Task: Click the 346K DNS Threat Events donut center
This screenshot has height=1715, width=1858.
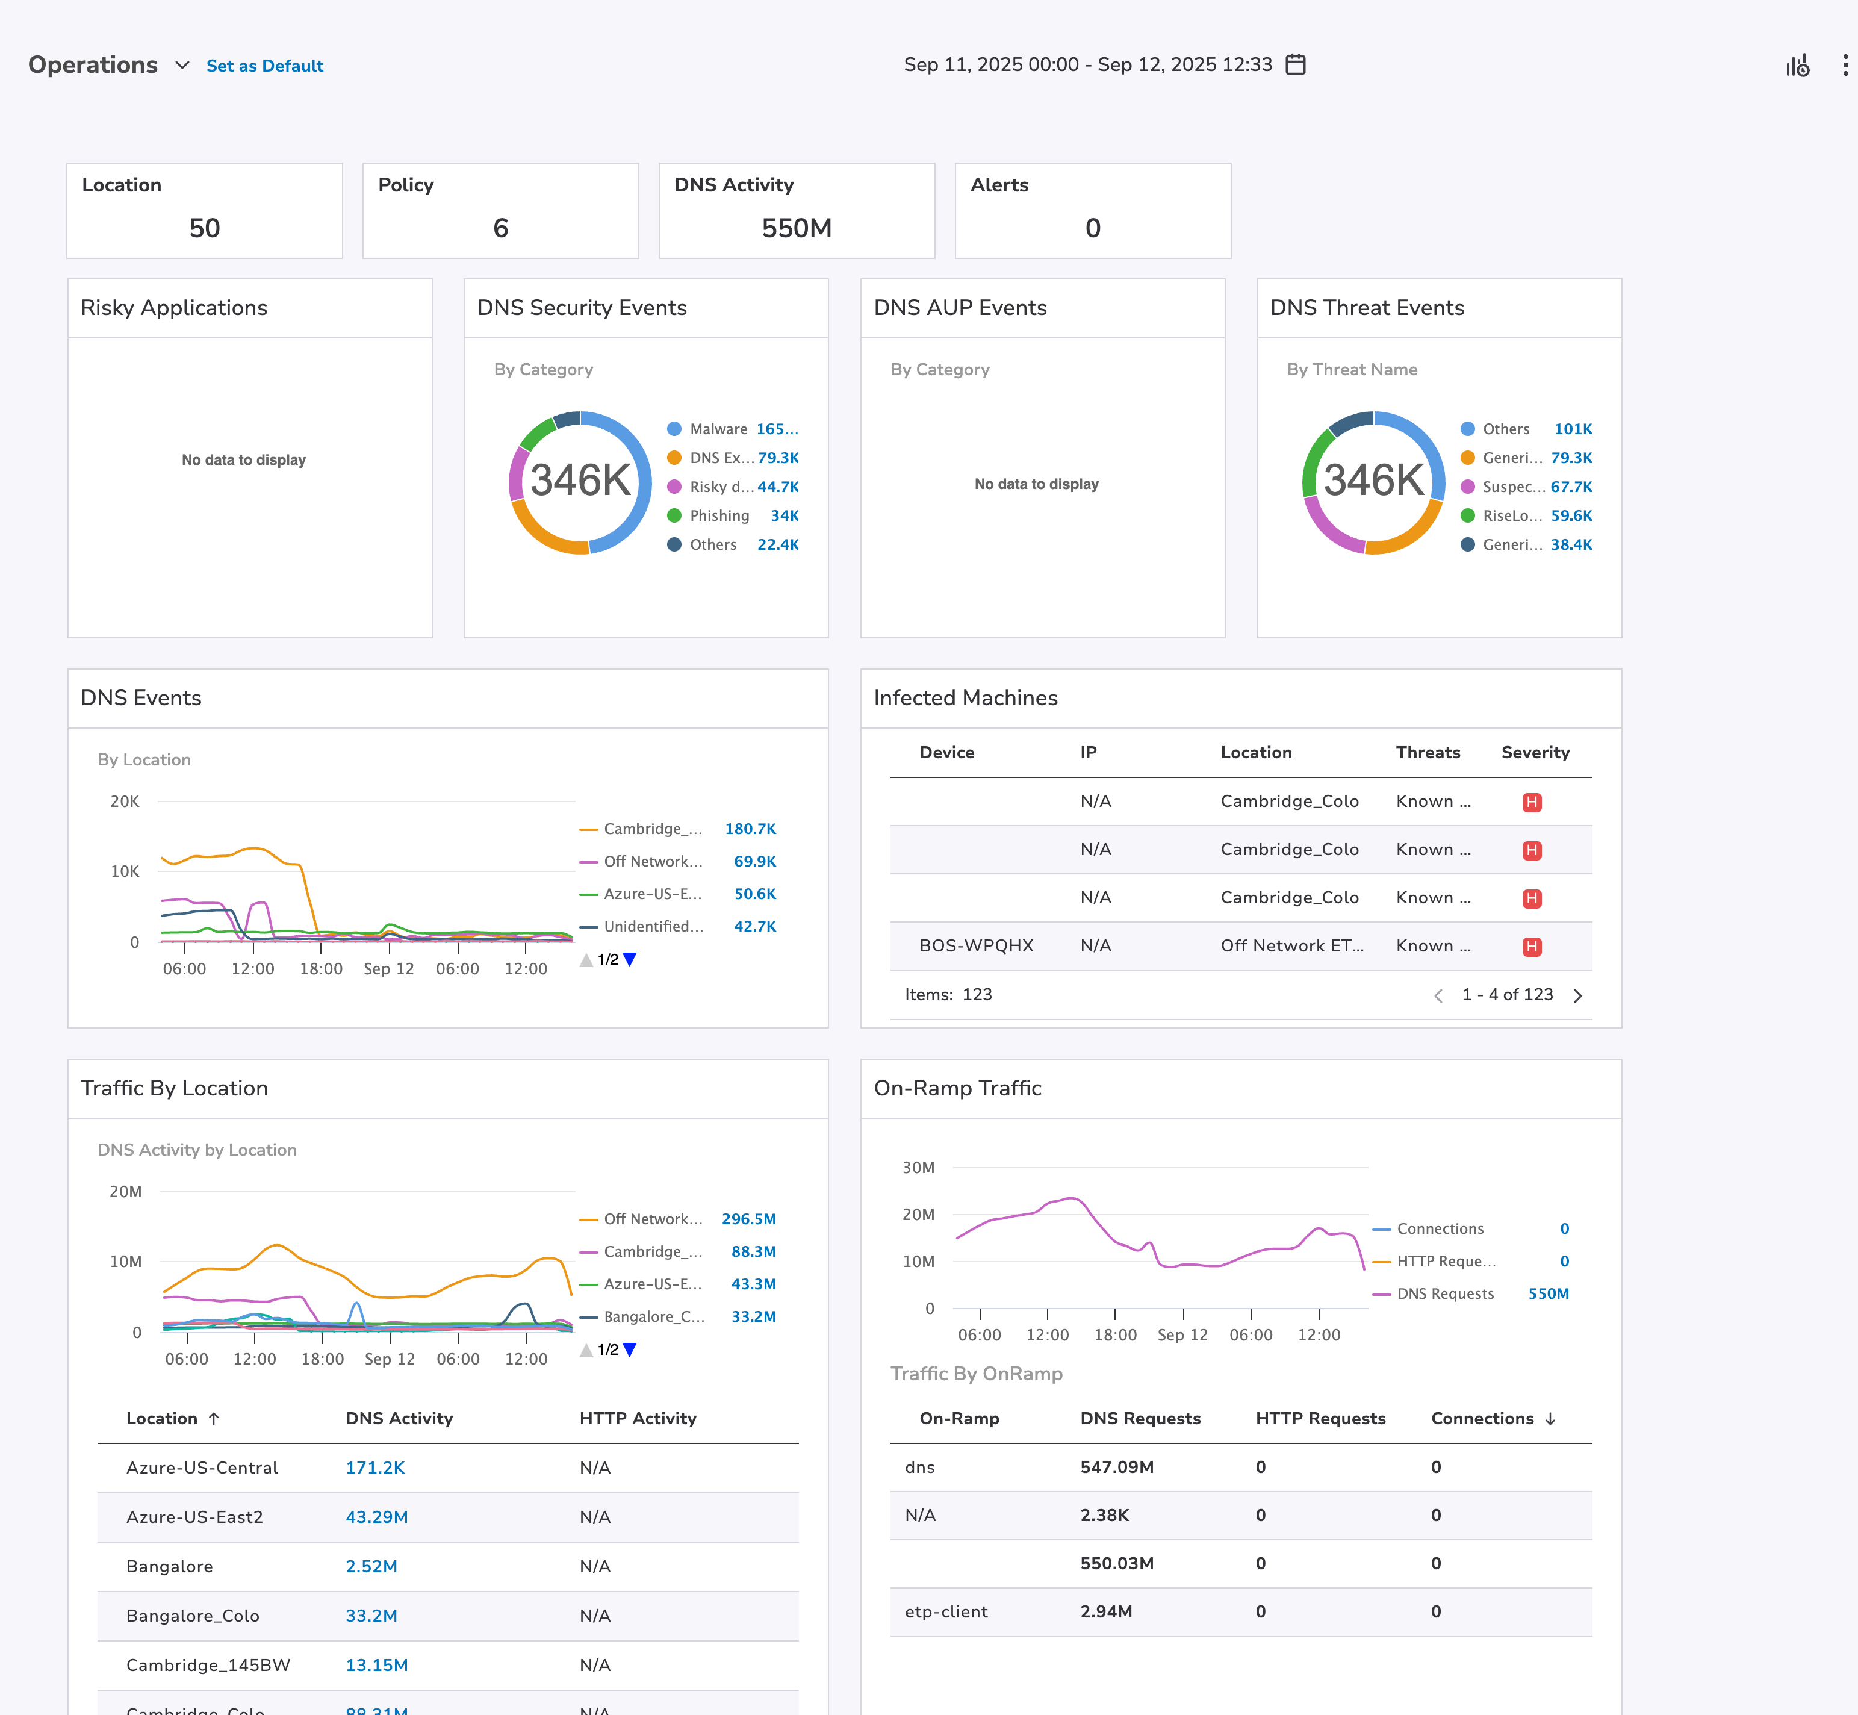Action: coord(1373,481)
